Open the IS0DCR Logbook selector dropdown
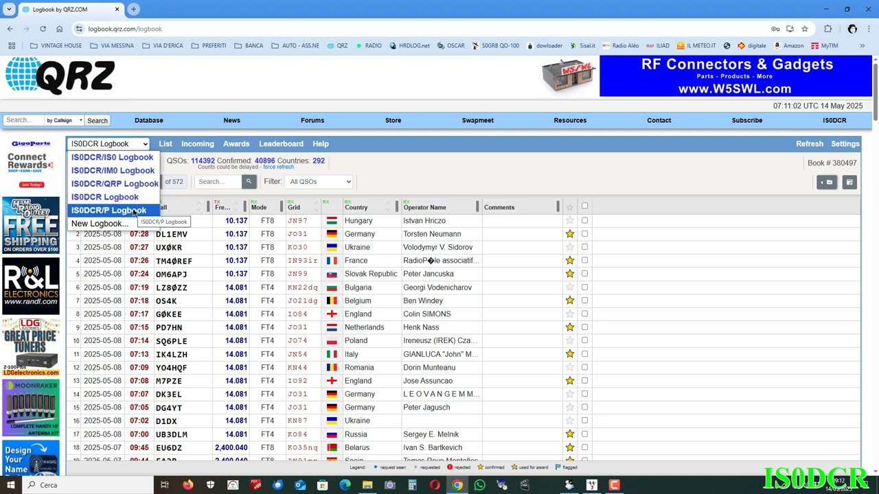879x494 pixels. click(x=109, y=143)
